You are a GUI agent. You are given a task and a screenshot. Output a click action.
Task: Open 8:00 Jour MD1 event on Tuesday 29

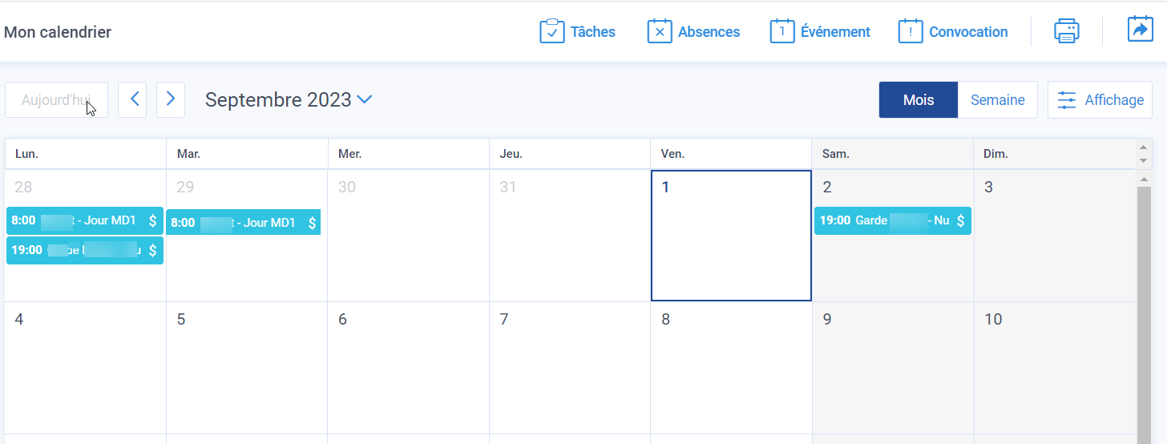point(244,222)
